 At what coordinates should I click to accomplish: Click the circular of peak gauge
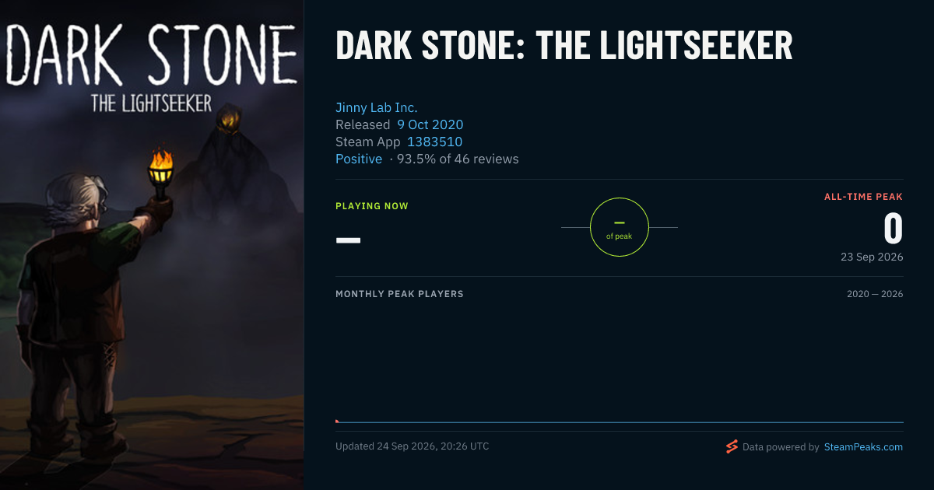(620, 227)
